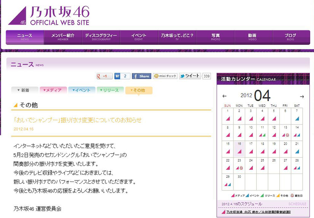314x218 pixels.
Task: Click birthday face icon on April 13
Action: click(x=287, y=135)
